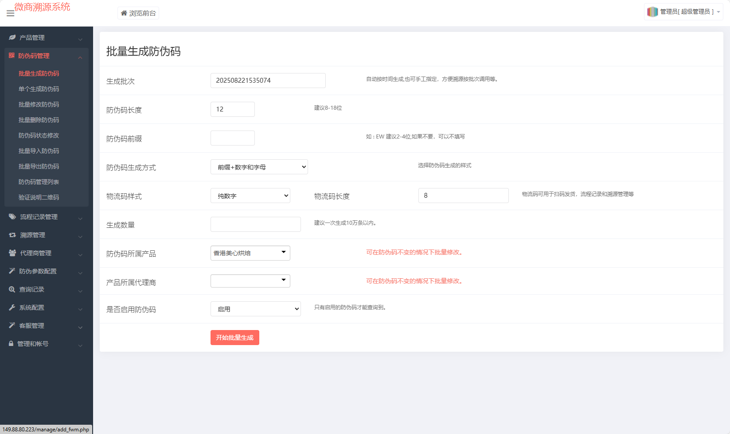Screen dimensions: 730x434
Task: Open 批量导出防伪码 in the sidebar
Action: coord(39,166)
